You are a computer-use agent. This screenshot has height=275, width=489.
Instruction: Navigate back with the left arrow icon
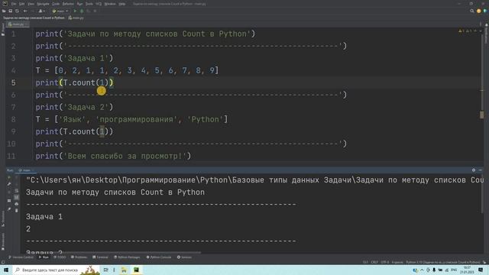[x=25, y=11]
